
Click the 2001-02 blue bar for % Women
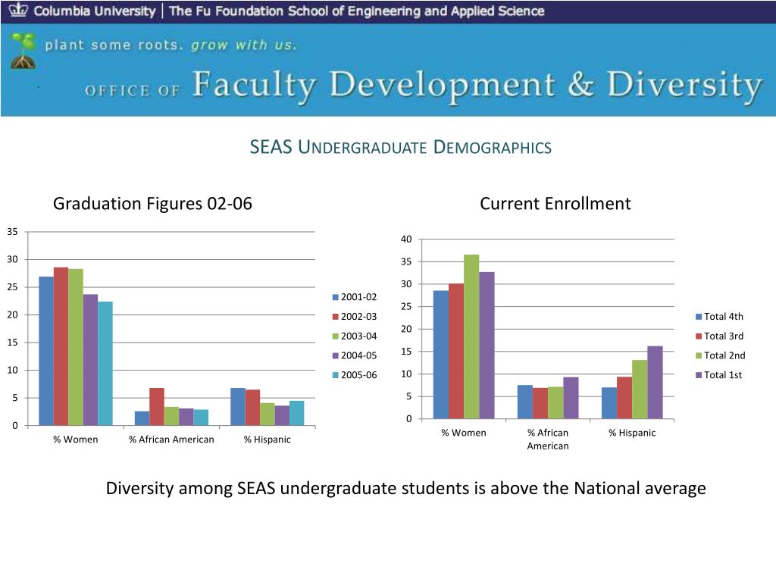46,351
